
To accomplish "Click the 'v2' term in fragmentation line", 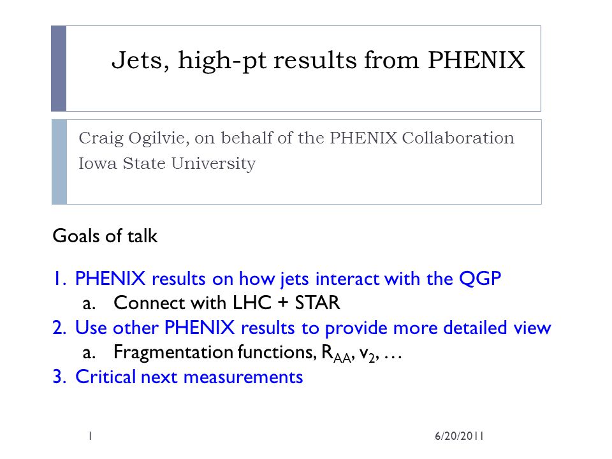I will pos(367,354).
